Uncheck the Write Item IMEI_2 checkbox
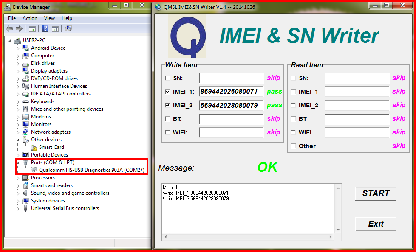The image size is (416, 252). (167, 106)
